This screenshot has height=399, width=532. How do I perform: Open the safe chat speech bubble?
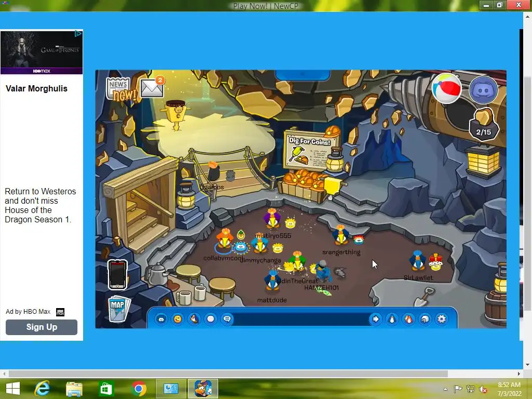227,319
